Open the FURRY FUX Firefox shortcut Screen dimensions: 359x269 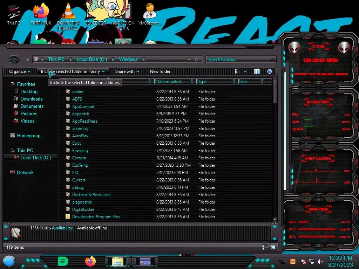tap(41, 14)
